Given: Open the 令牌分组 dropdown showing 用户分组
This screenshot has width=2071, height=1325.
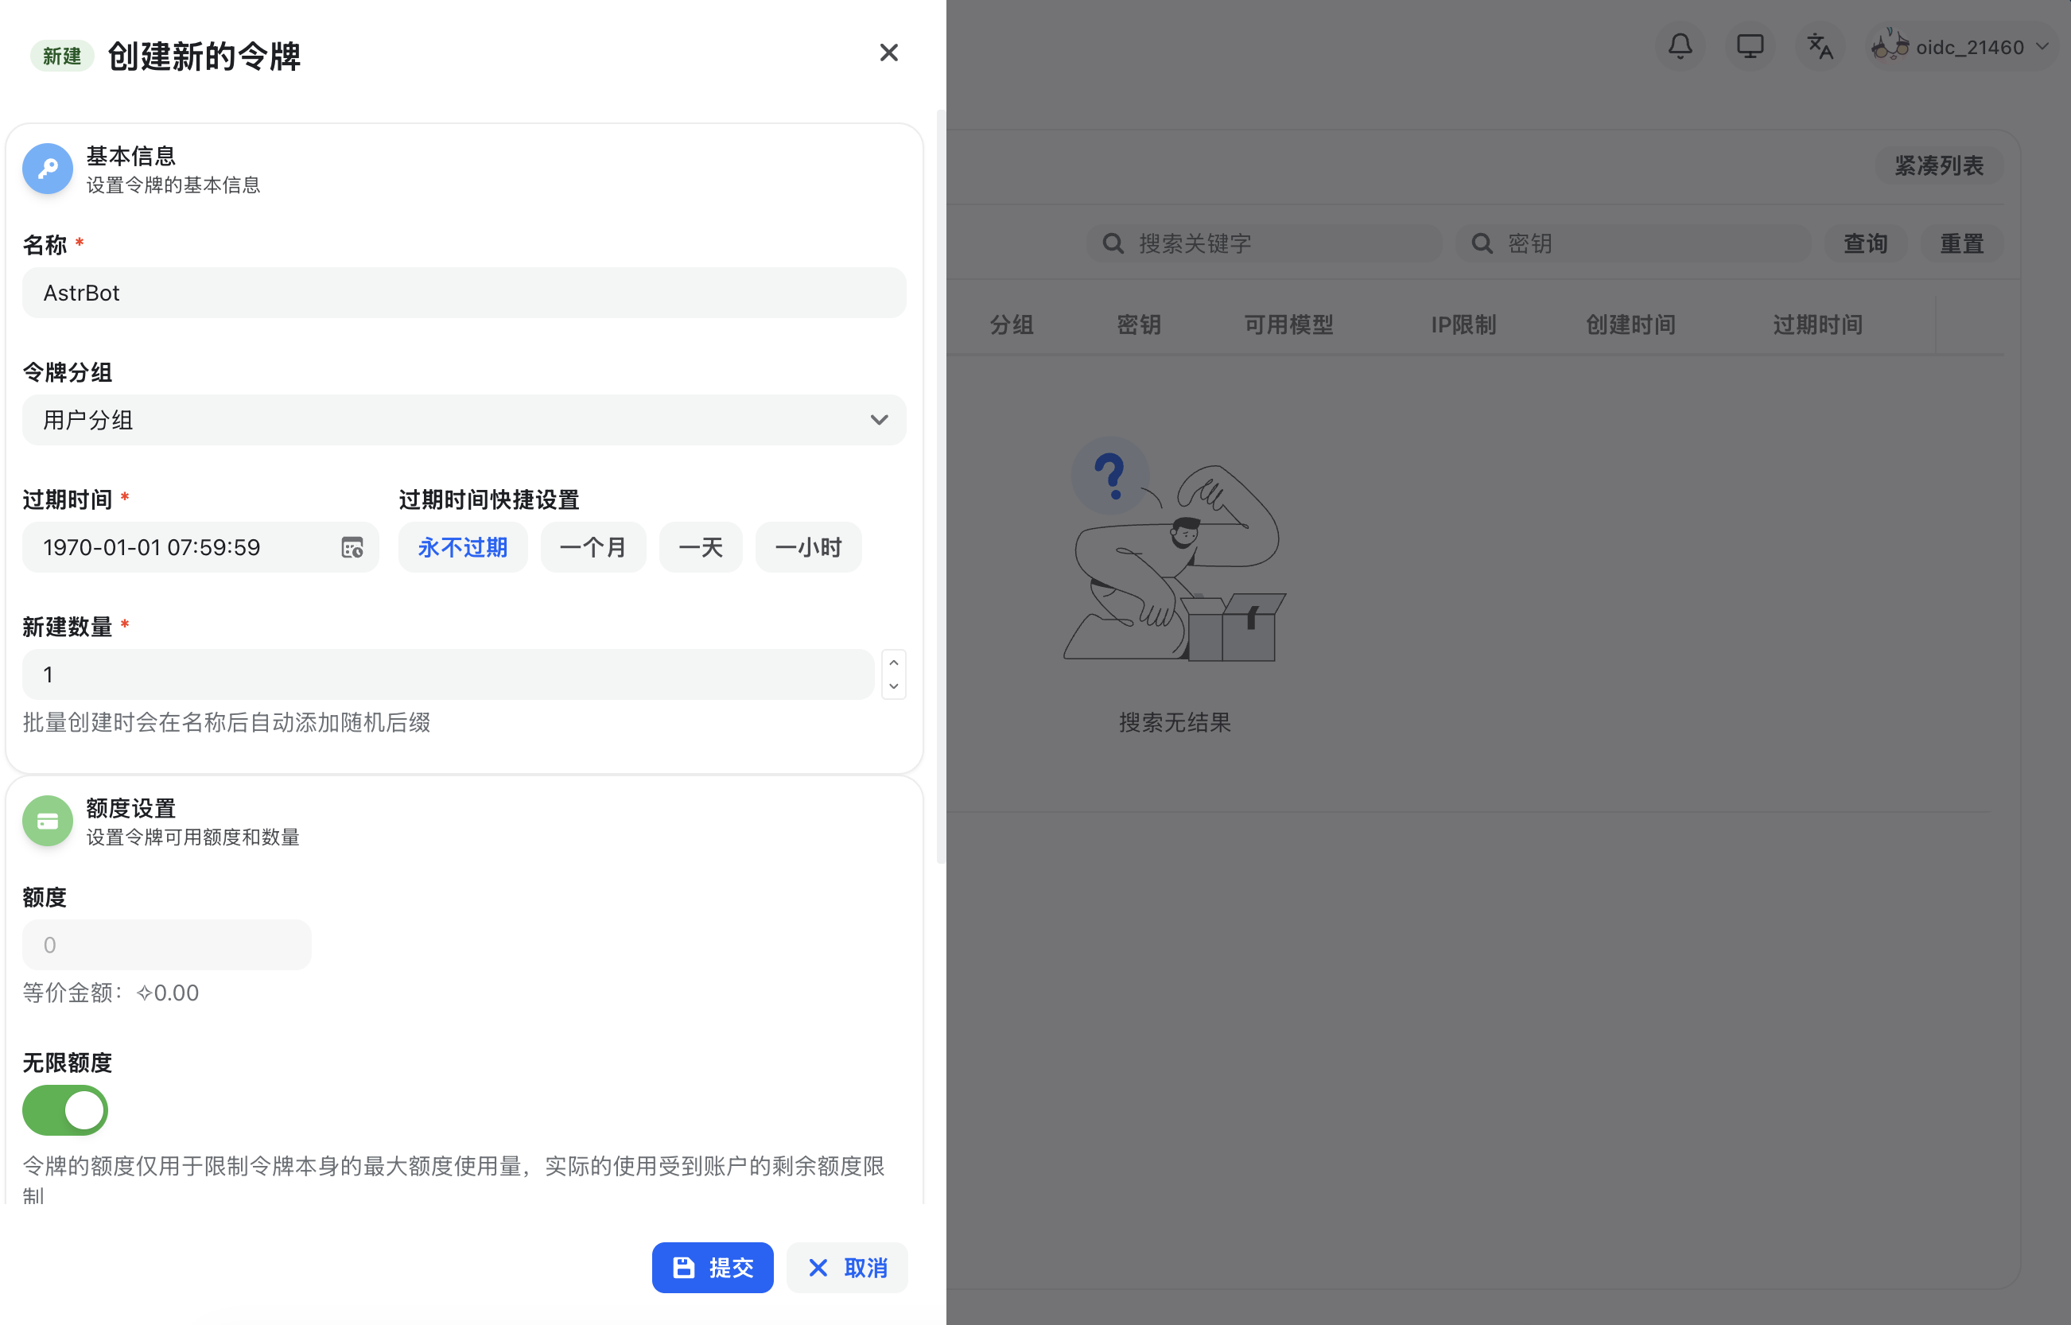Looking at the screenshot, I should (464, 420).
